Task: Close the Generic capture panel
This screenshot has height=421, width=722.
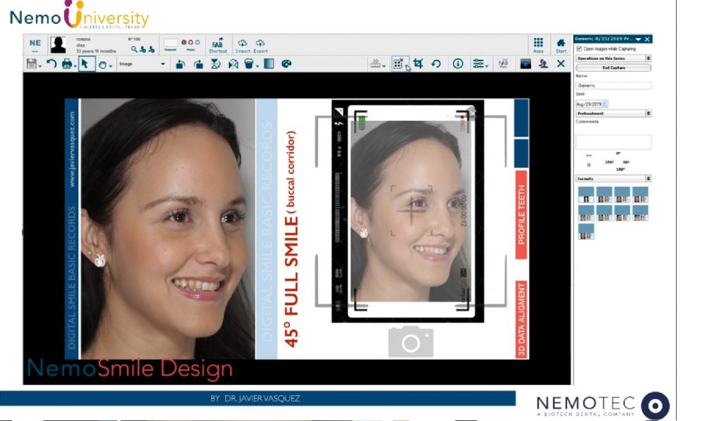Action: [647, 39]
